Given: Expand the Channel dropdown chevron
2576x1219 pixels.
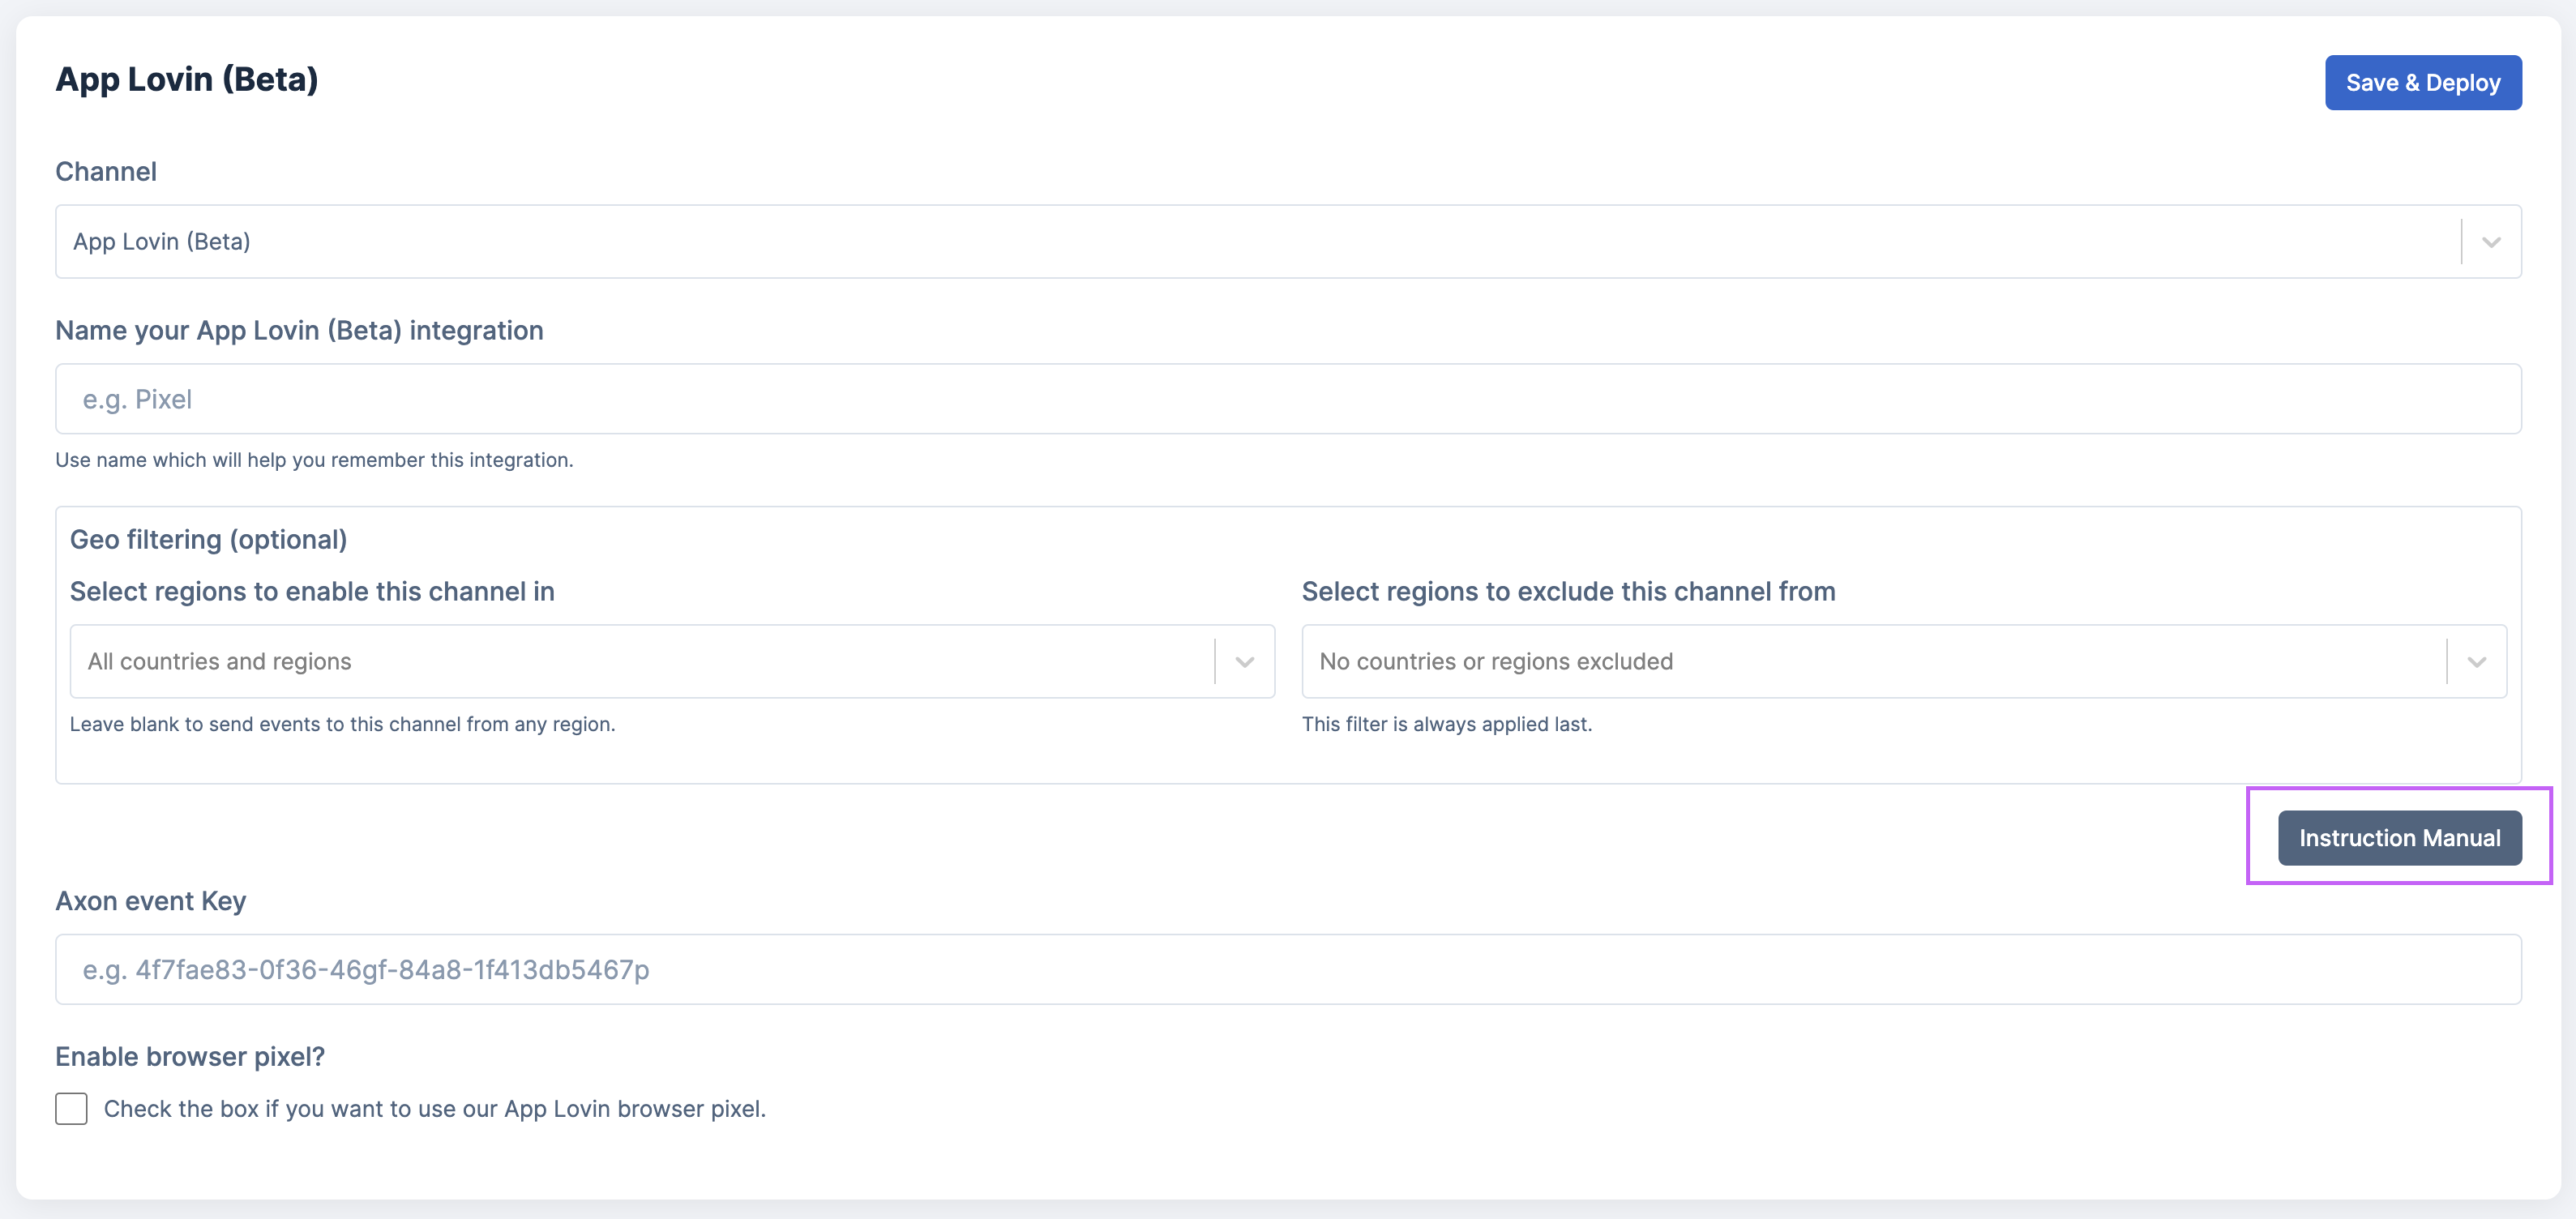Looking at the screenshot, I should [x=2490, y=242].
